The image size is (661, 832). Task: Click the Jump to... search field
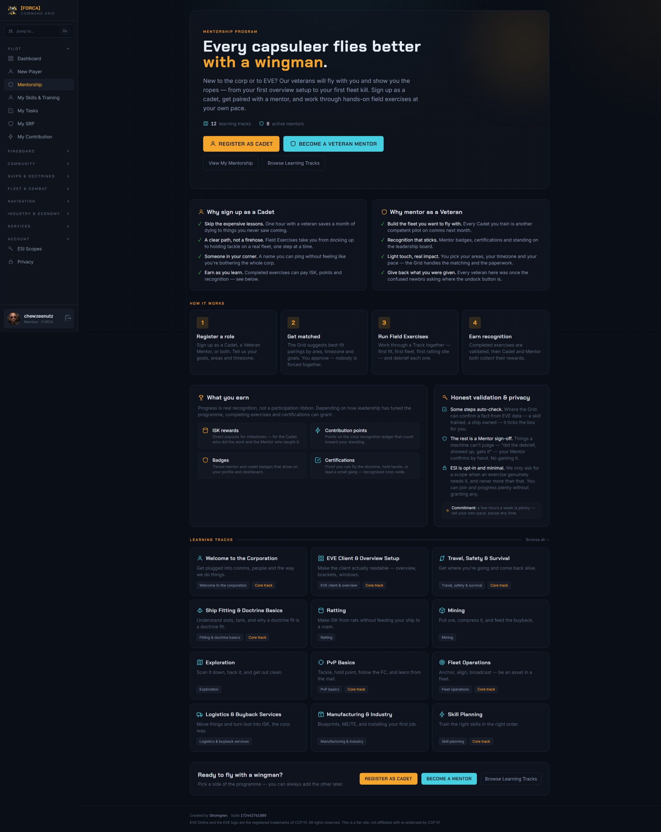tap(39, 31)
